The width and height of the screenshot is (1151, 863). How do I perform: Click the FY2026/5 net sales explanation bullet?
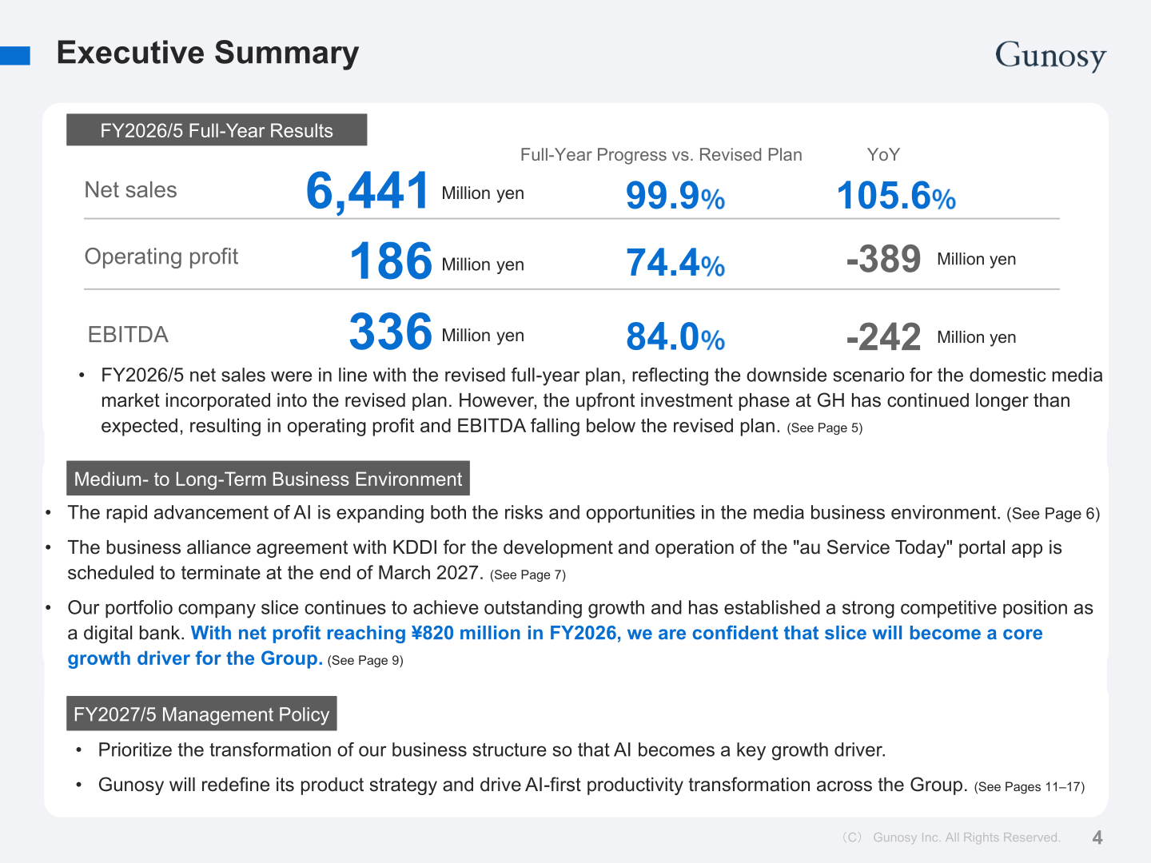pos(602,400)
